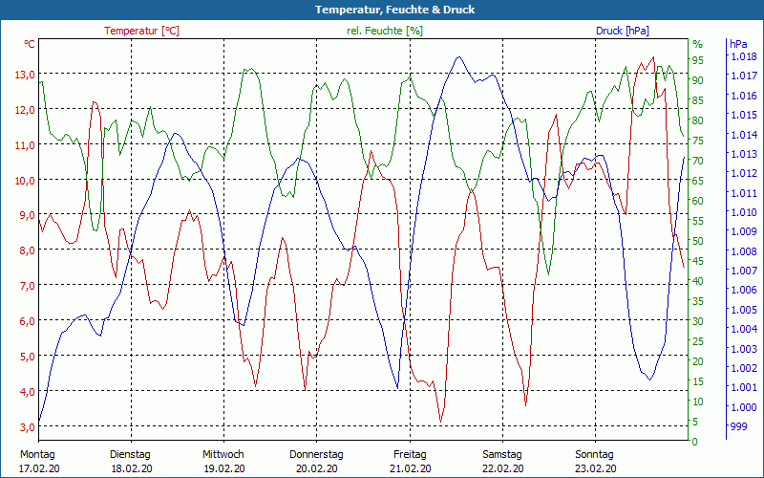Click the 'Sonntag' day label
The width and height of the screenshot is (764, 478).
coord(594,455)
